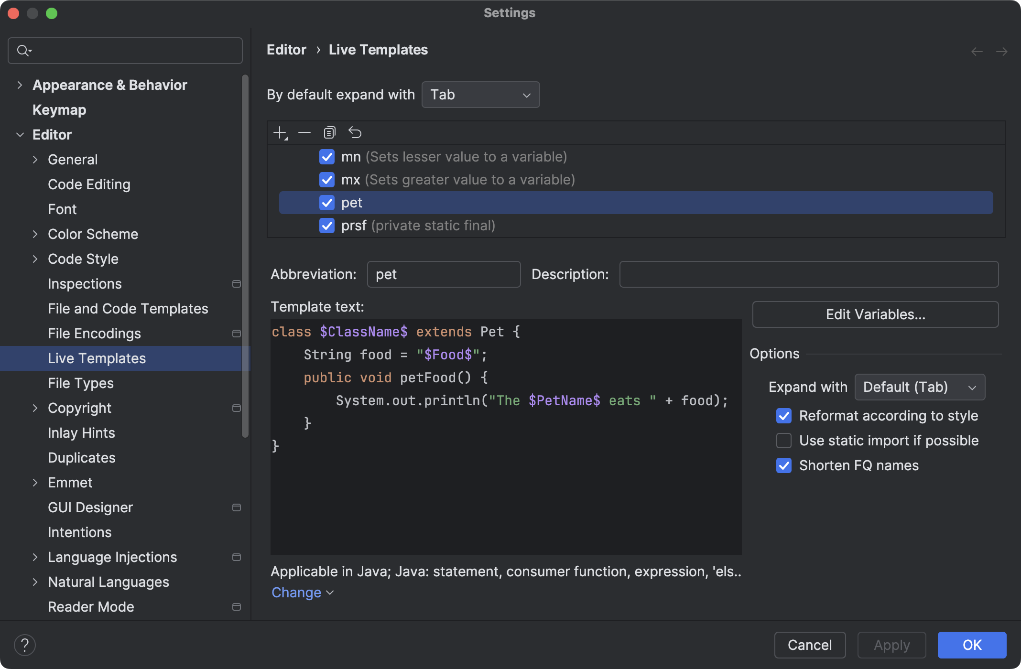
Task: Open the Expand with Default (Tab) dropdown
Action: (919, 387)
